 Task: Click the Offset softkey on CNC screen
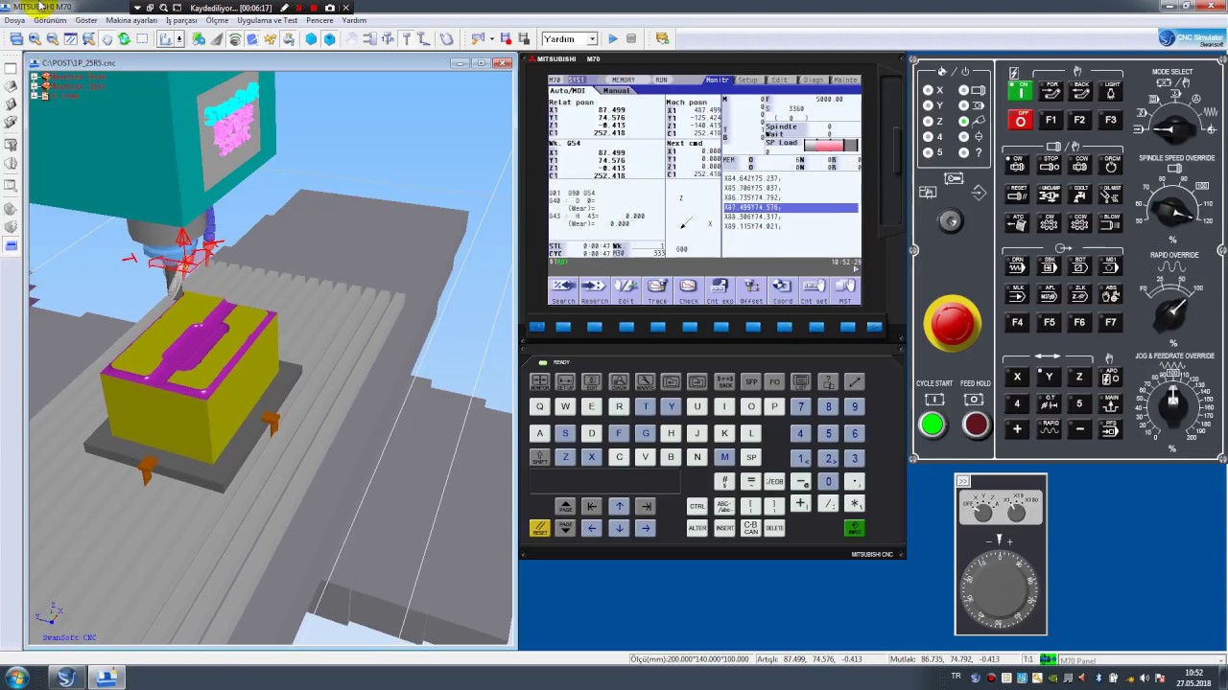tap(751, 289)
